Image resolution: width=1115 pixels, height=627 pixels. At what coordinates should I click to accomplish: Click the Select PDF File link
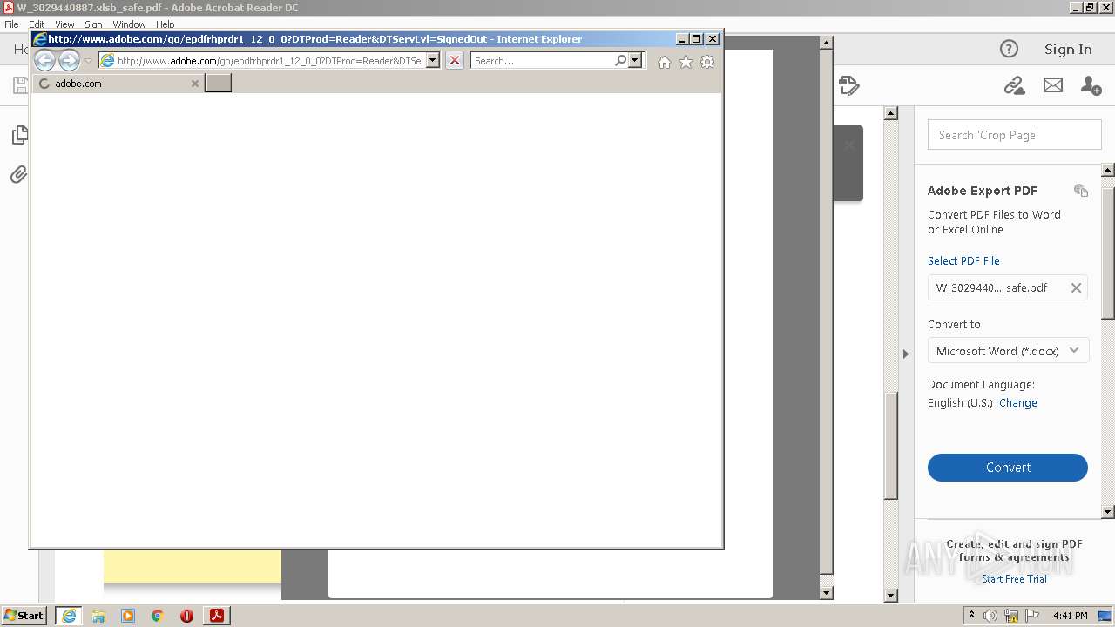coord(963,260)
